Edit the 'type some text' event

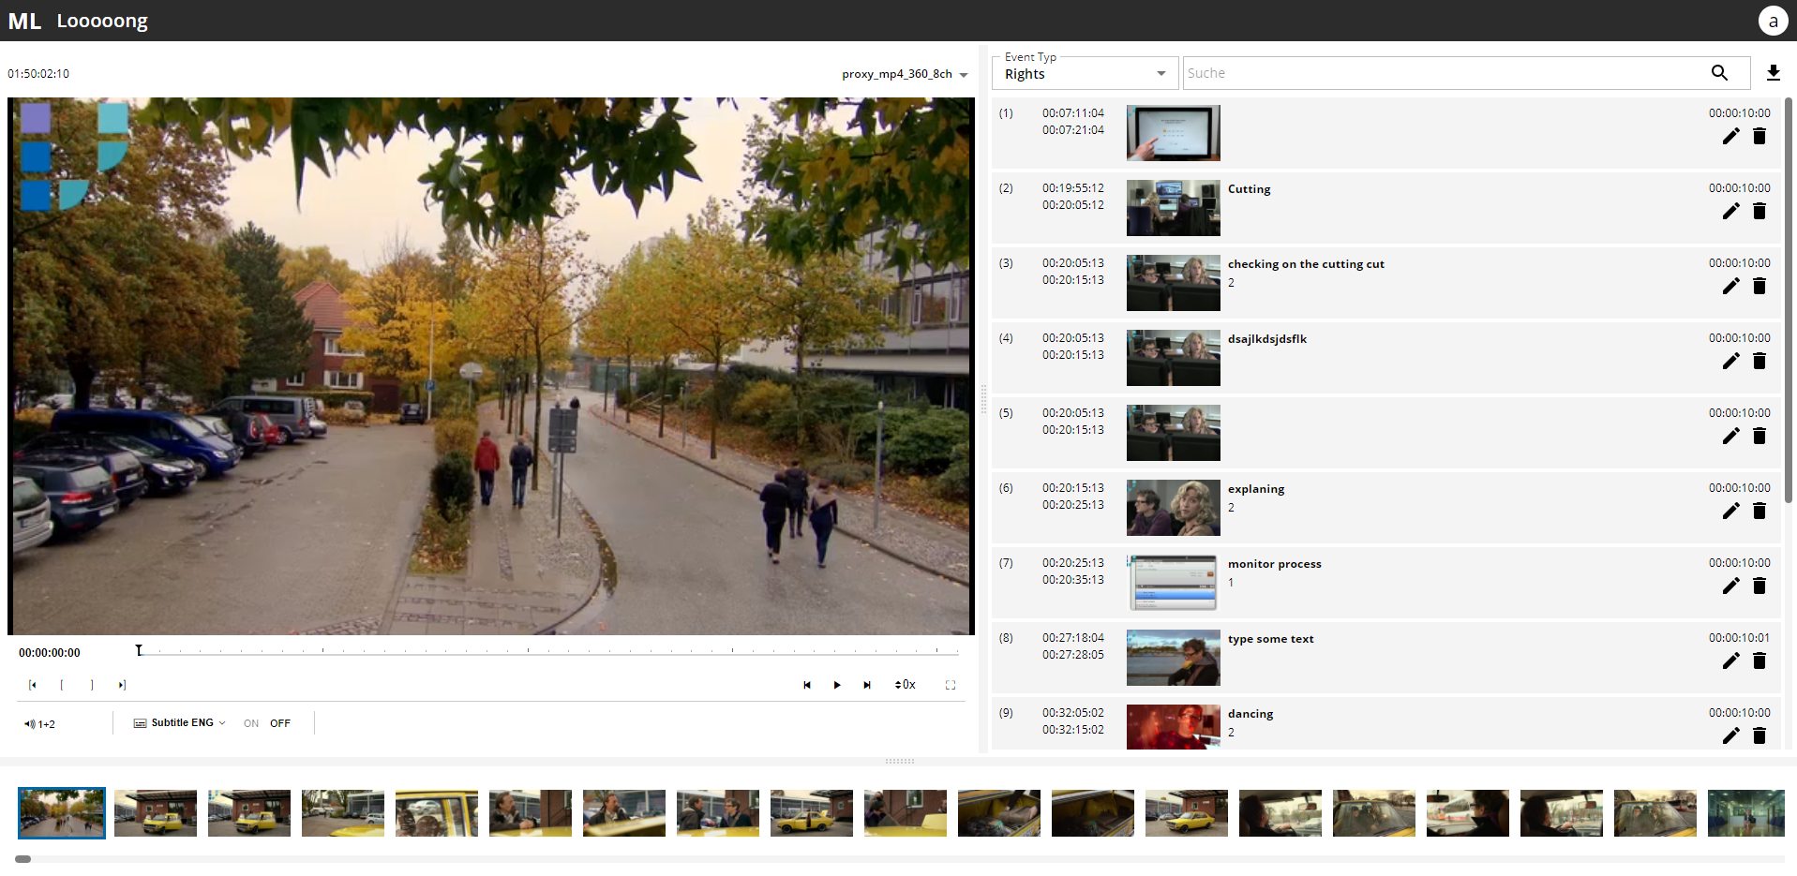tap(1730, 661)
